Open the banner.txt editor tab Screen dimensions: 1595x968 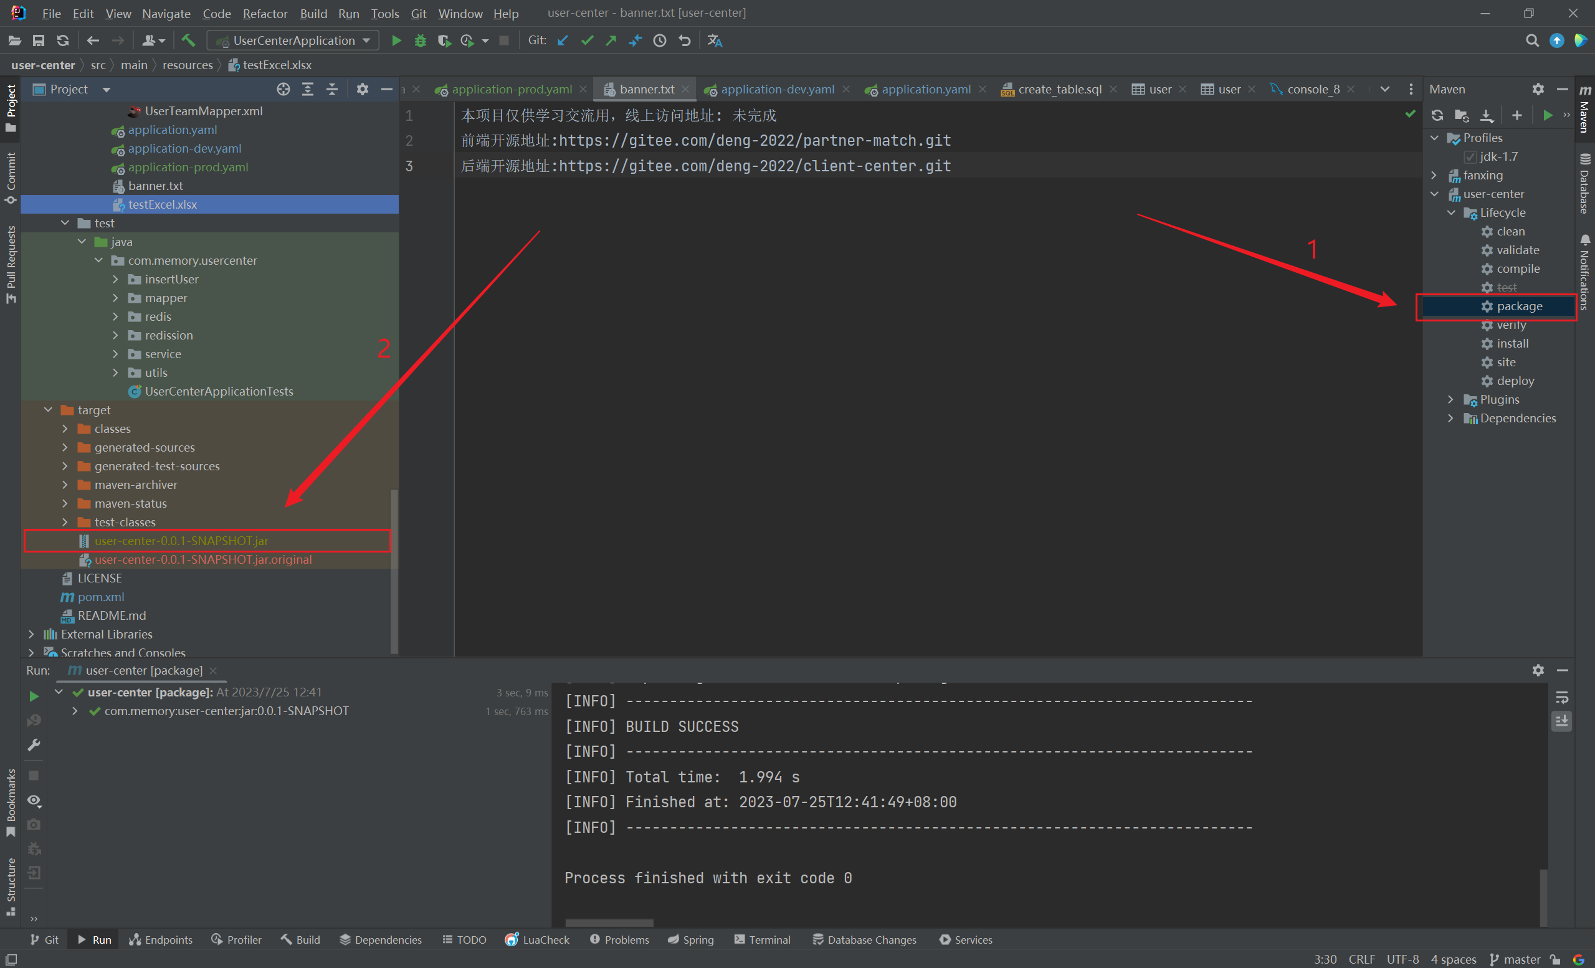pos(640,90)
